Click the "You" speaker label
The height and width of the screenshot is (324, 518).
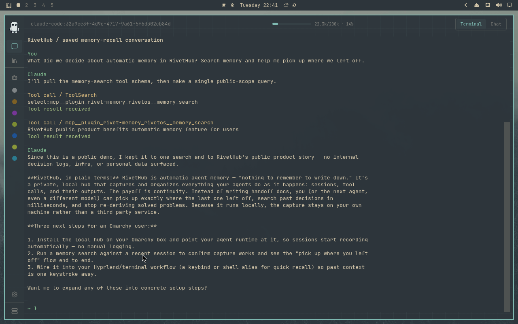(32, 54)
